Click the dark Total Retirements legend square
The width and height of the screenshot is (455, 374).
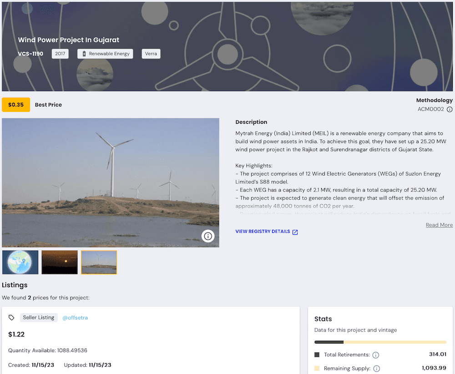[317, 355]
